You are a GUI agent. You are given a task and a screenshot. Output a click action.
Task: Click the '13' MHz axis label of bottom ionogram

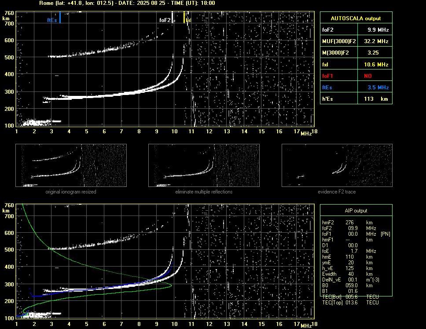(227, 324)
